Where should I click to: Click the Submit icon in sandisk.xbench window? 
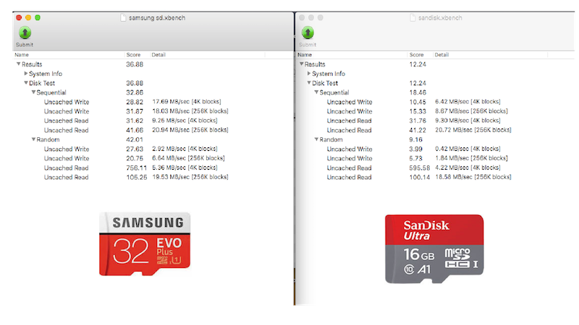308,33
